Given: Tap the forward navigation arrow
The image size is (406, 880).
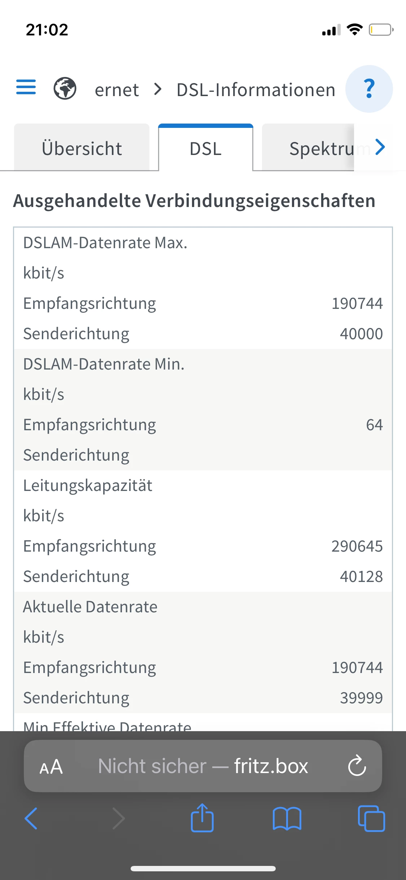Looking at the screenshot, I should [x=118, y=819].
